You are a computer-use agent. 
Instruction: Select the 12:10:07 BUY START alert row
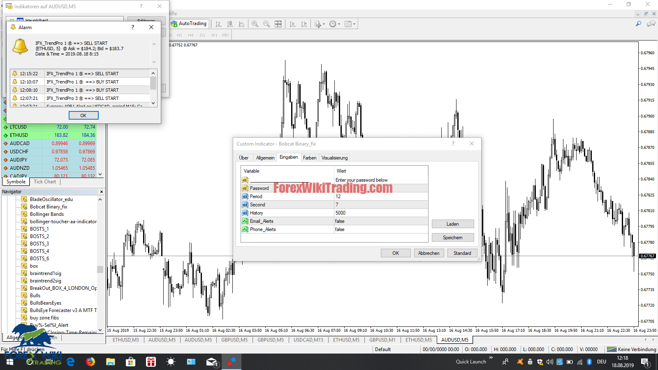pyautogui.click(x=80, y=82)
